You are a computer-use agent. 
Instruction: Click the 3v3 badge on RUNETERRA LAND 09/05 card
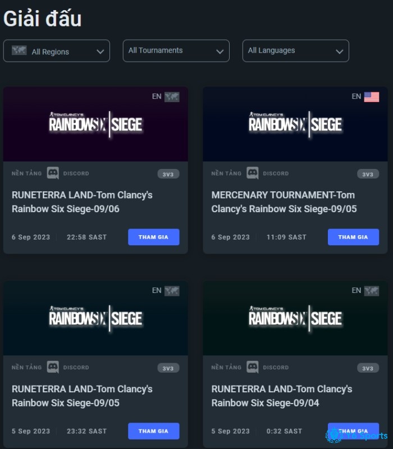(x=168, y=368)
